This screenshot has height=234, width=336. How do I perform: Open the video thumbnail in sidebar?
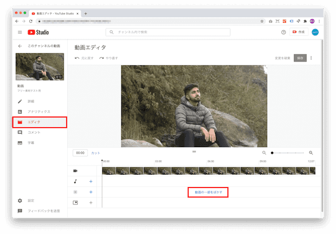40,67
